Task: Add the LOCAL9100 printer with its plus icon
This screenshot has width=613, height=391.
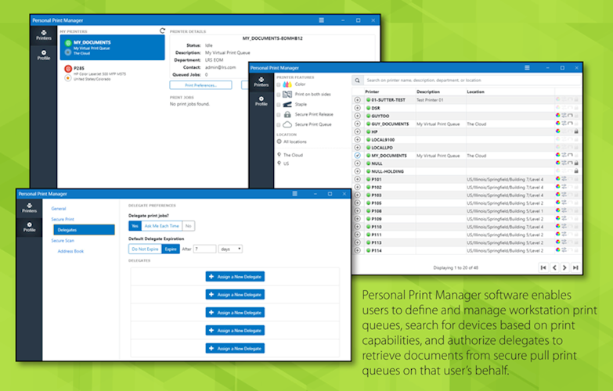Action: pyautogui.click(x=357, y=139)
